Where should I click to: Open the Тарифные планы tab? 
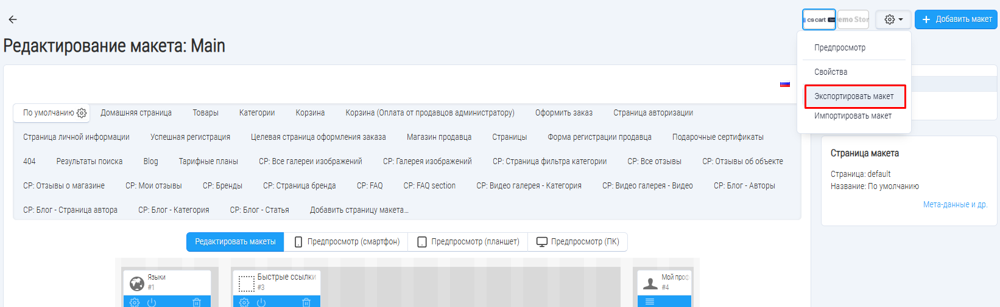pos(208,161)
